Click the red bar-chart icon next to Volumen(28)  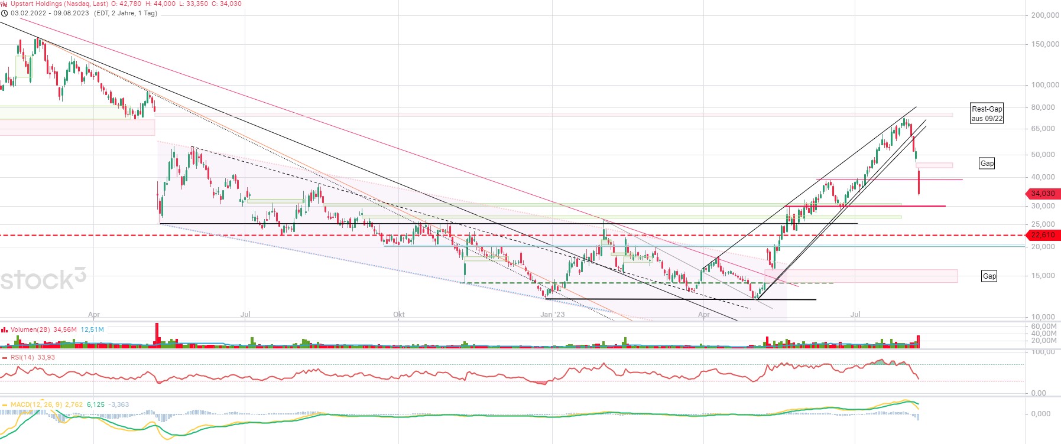coord(5,329)
